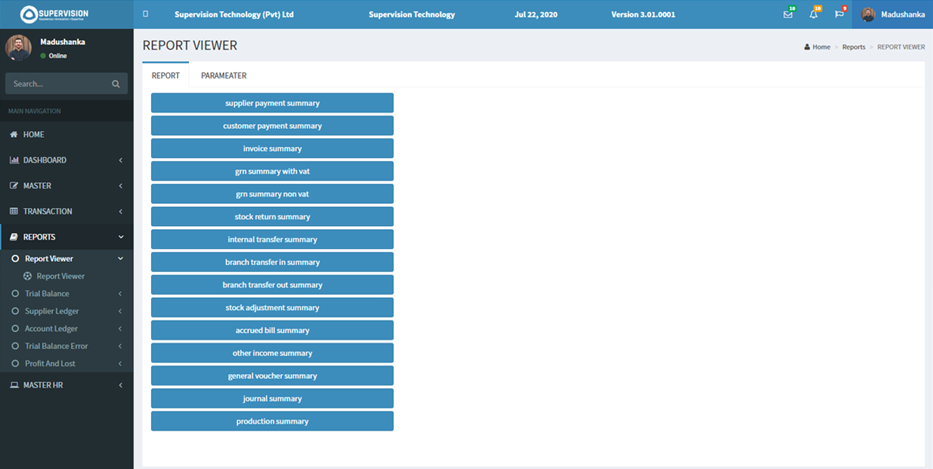Click the Home icon in sidebar navigation
Viewport: 933px width, 469px height.
(14, 135)
